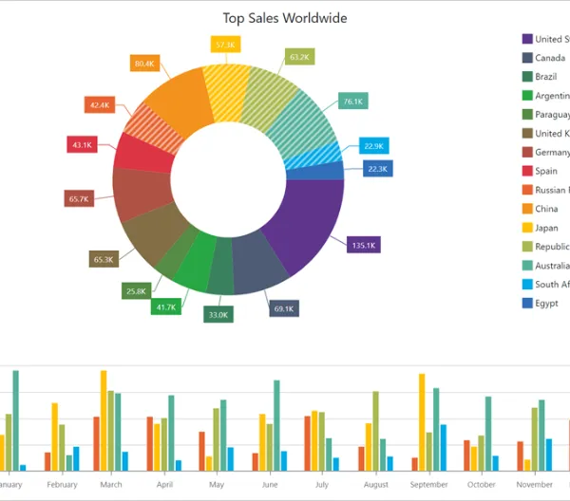
Task: Select the 135.1K purple donut label
Action: [364, 245]
